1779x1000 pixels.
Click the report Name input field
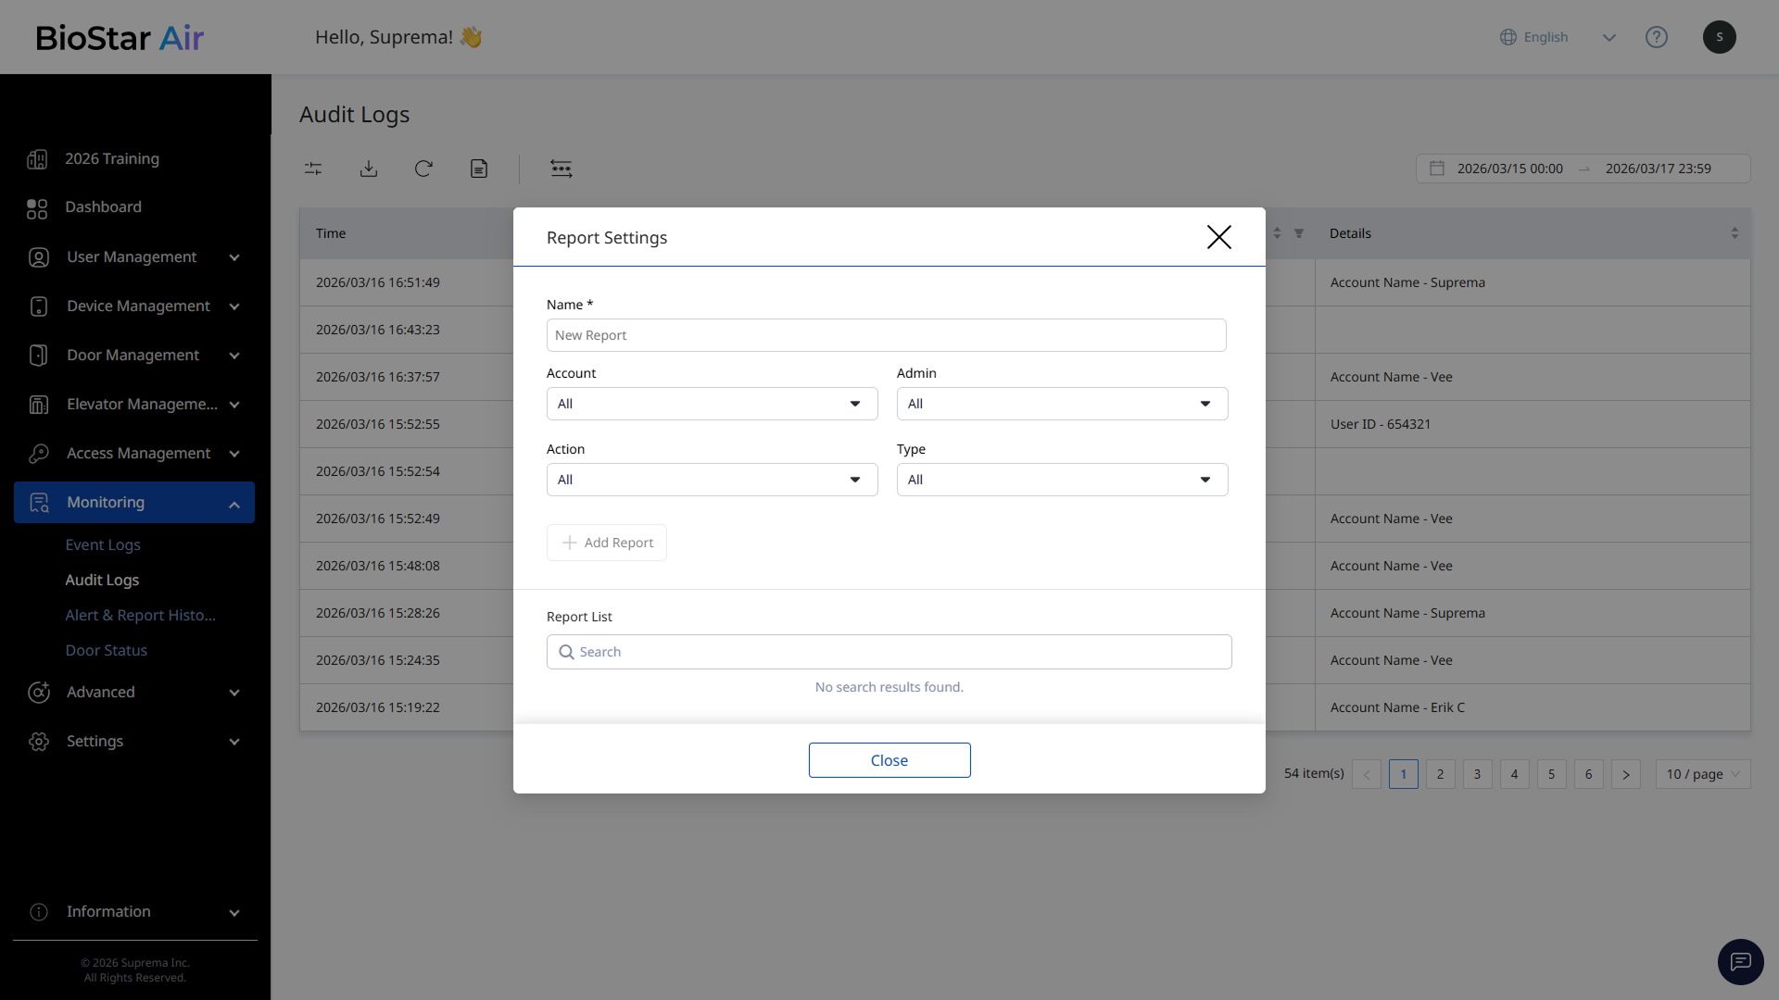coord(886,335)
